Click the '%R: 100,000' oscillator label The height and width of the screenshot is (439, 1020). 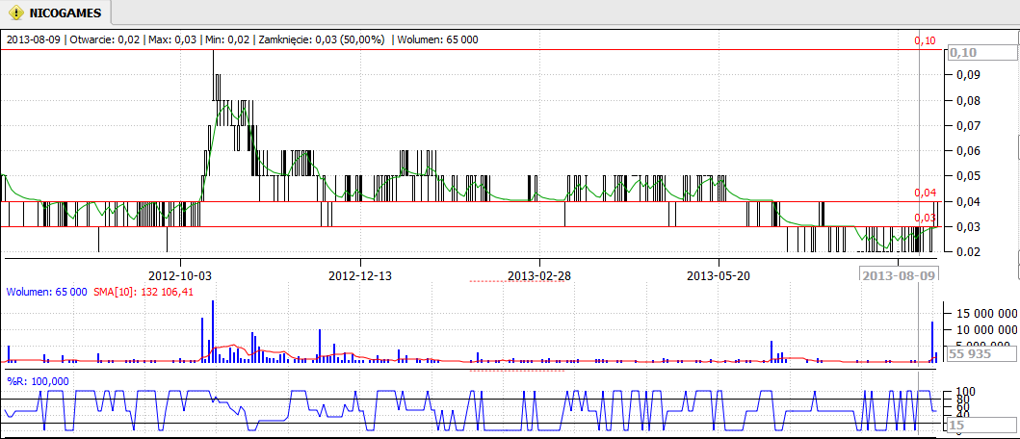(38, 380)
